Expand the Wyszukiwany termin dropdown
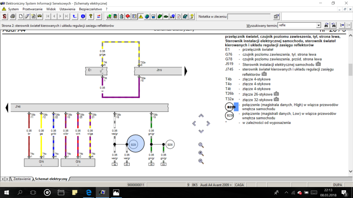Viewport: 353px width, 198px height. (318, 25)
